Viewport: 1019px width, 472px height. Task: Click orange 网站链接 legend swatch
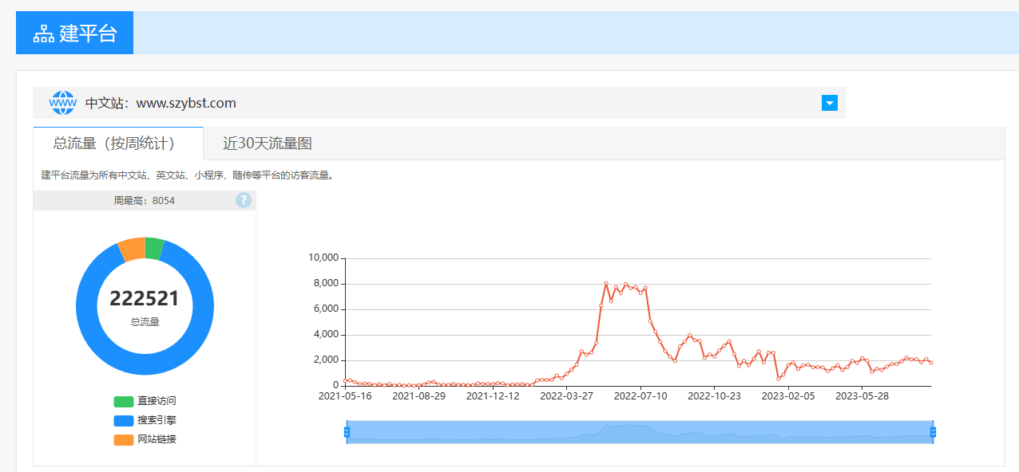coord(124,439)
